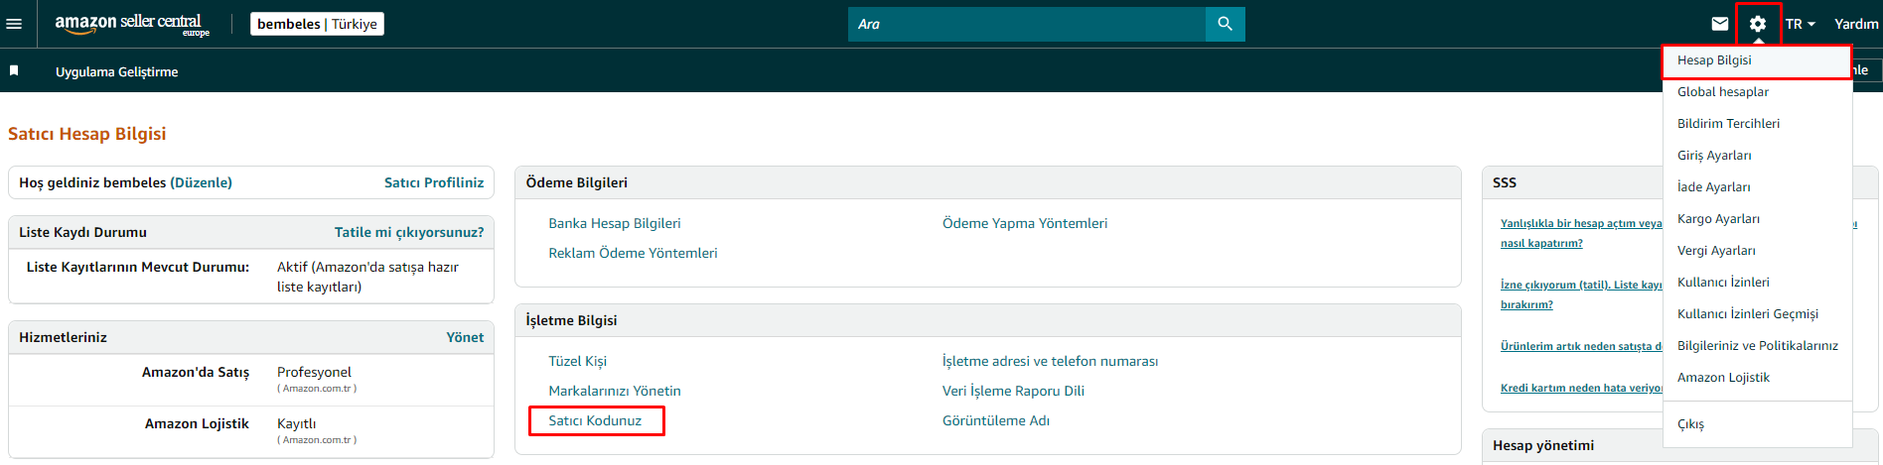Open Vergi Ayarları menu entry
Image resolution: width=1883 pixels, height=465 pixels.
[1716, 251]
